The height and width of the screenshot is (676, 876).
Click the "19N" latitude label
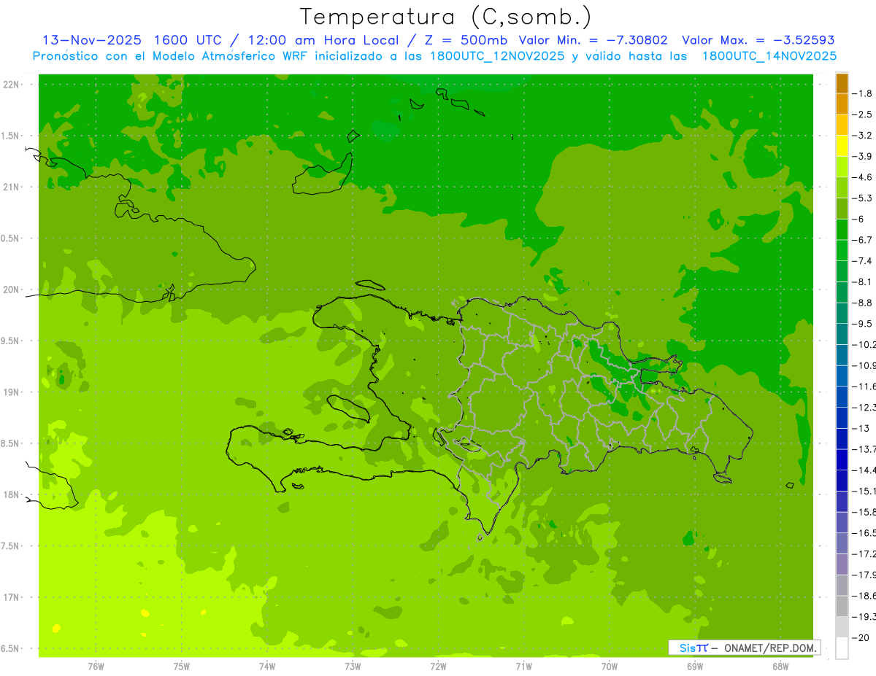pos(12,392)
